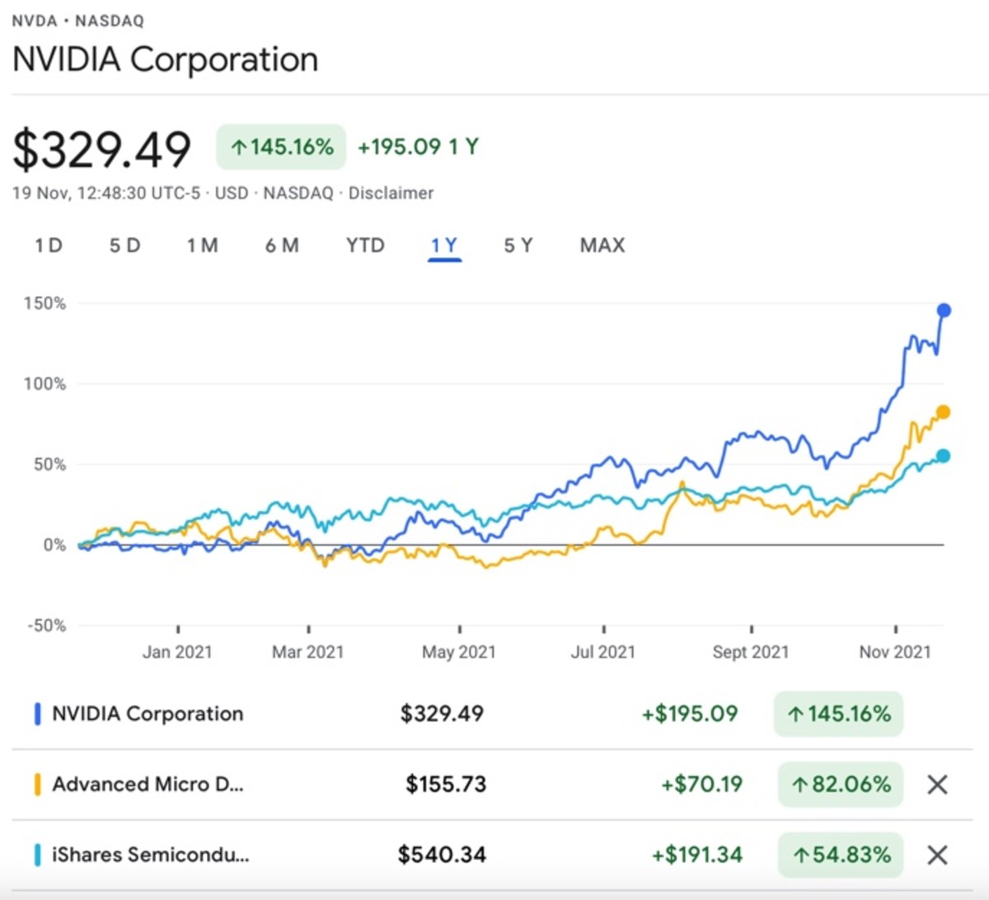Click the 82.06% AMD gain badge
Screen dimensions: 989x900
point(840,785)
